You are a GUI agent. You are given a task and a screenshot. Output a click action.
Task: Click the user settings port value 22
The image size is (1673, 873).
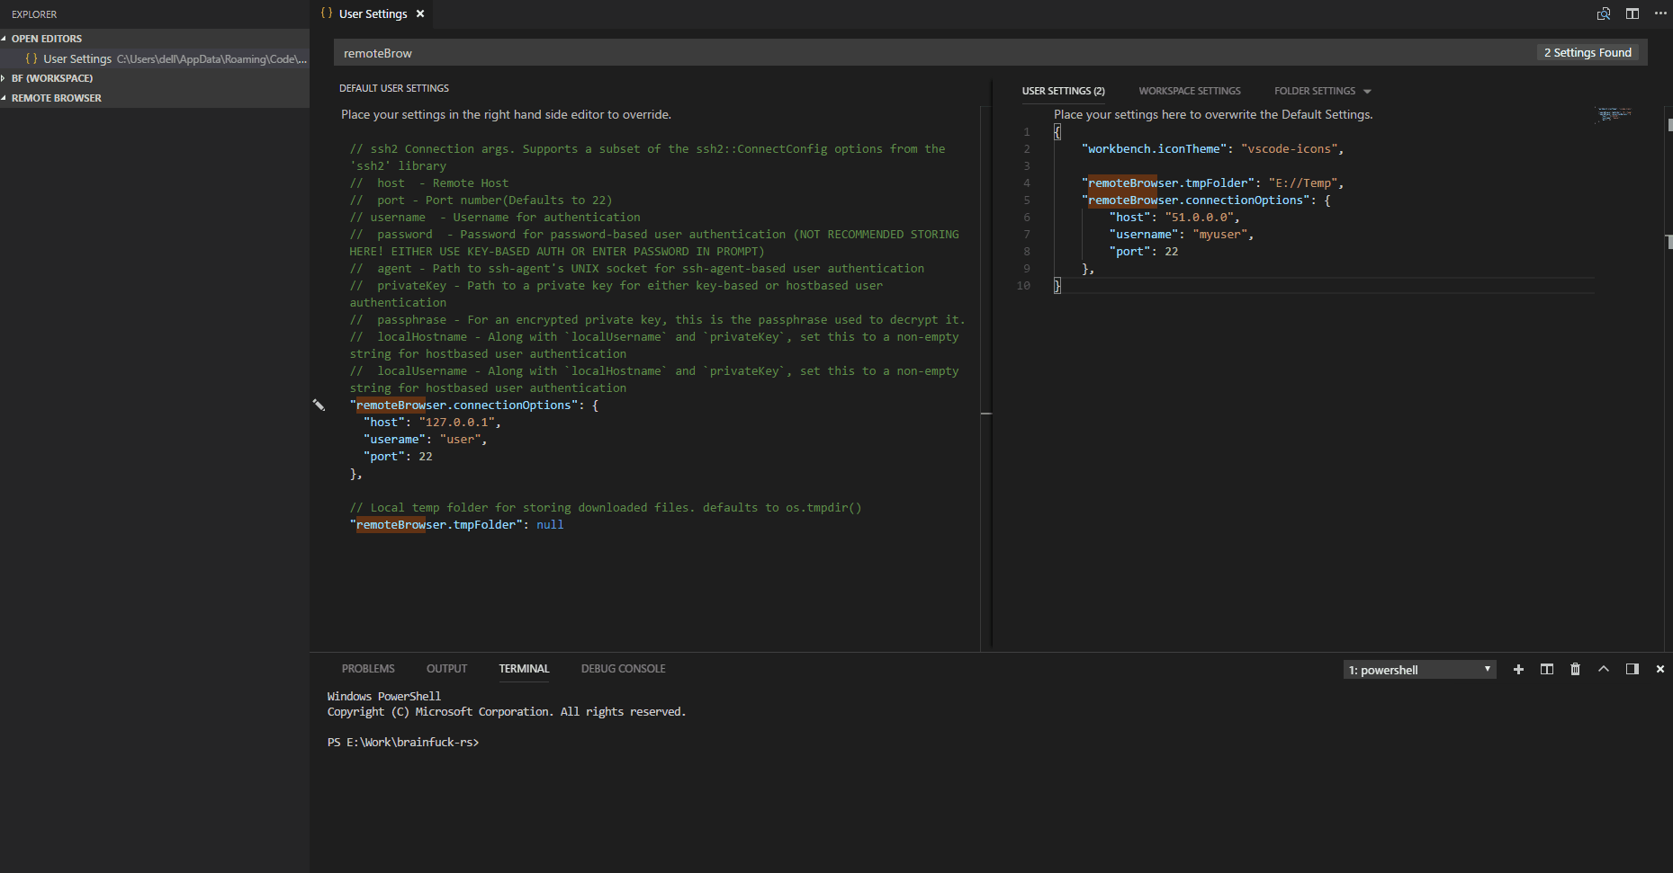click(x=1172, y=251)
